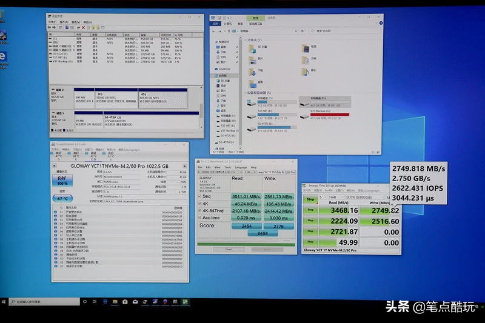The width and height of the screenshot is (485, 323).
Task: Open the 3D Objects folder icon
Action: (252, 48)
